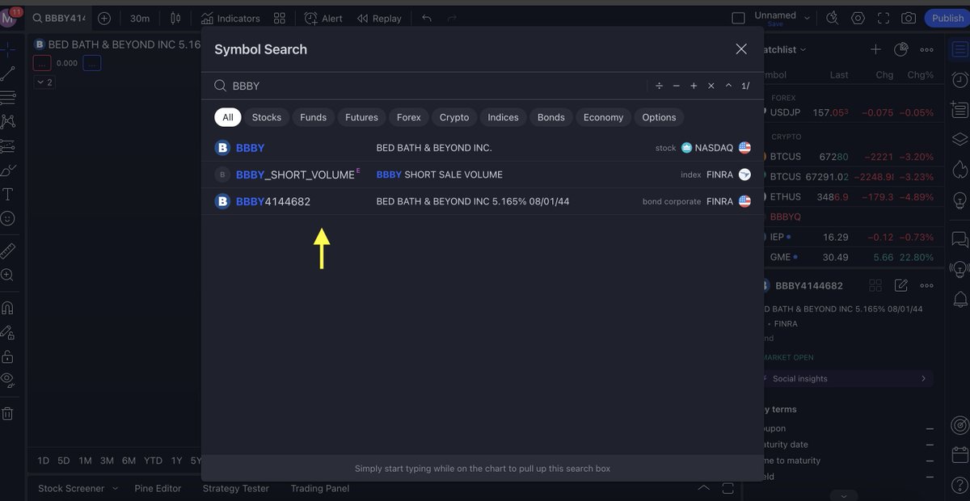
Task: Select the BBBY_SHORT_VOLUME FINRA result
Action: click(483, 175)
